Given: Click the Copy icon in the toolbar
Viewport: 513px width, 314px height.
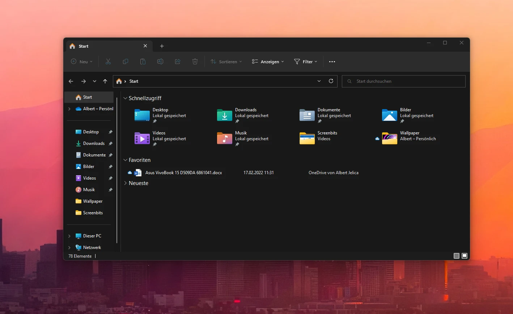Looking at the screenshot, I should [x=125, y=61].
